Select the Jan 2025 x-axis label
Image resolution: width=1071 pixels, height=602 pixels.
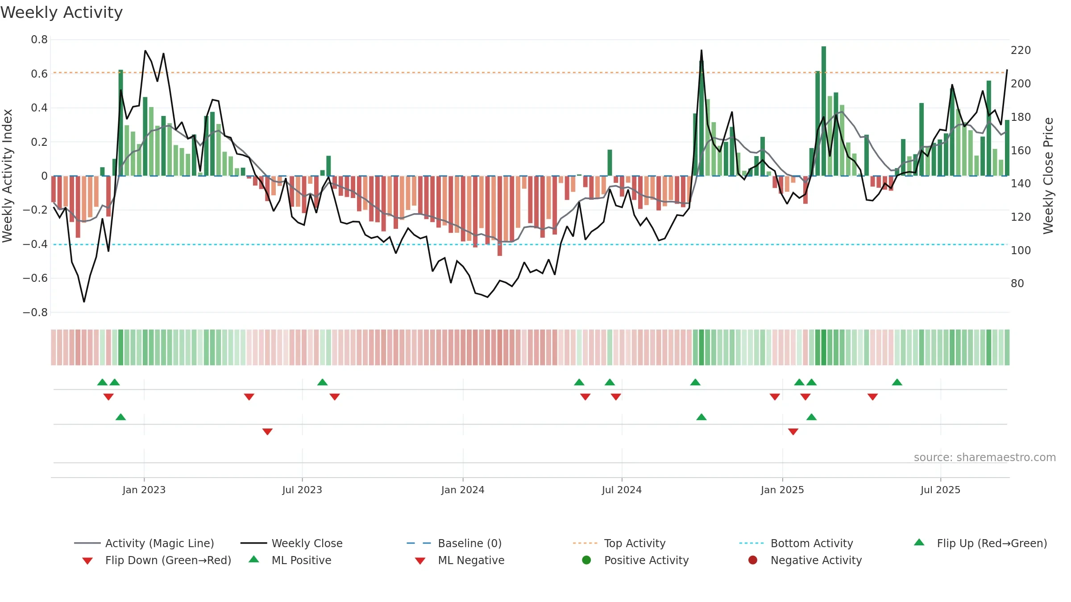click(x=782, y=490)
